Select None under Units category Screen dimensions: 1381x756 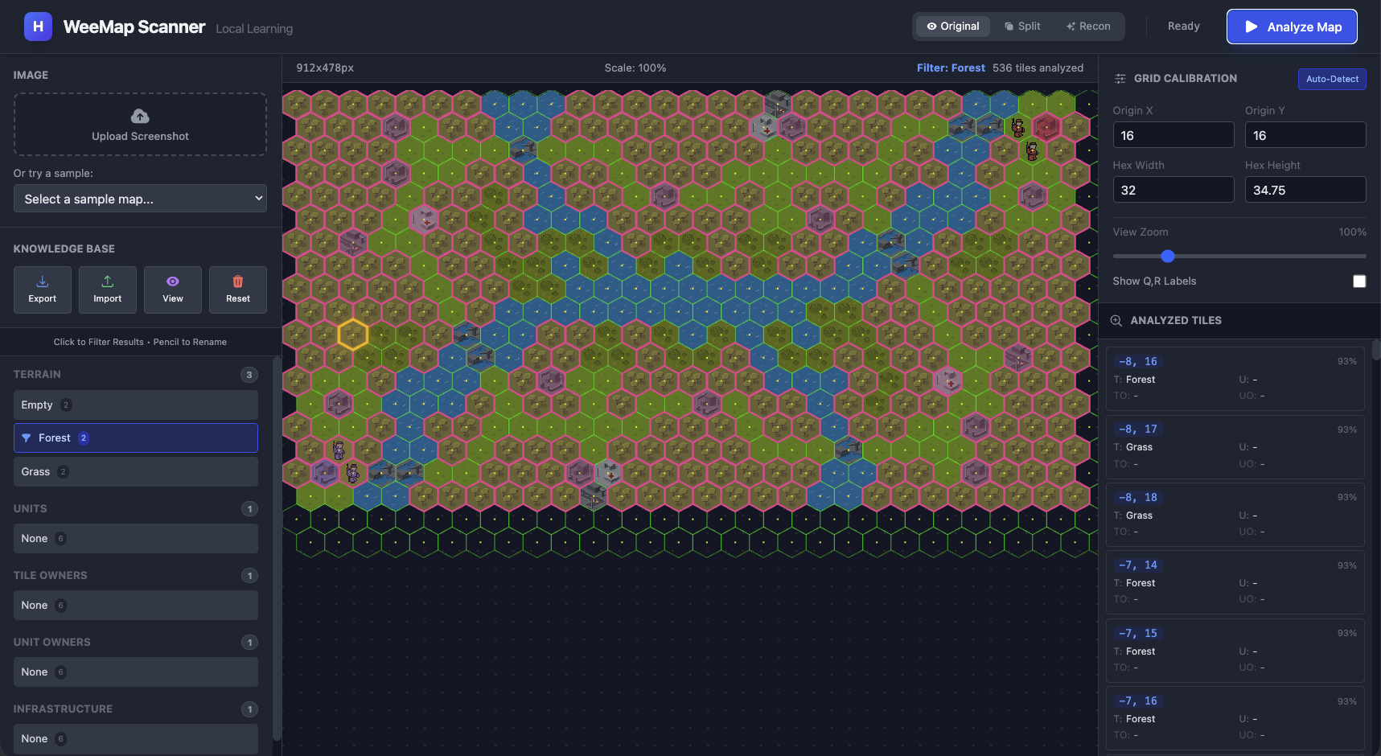pos(136,539)
